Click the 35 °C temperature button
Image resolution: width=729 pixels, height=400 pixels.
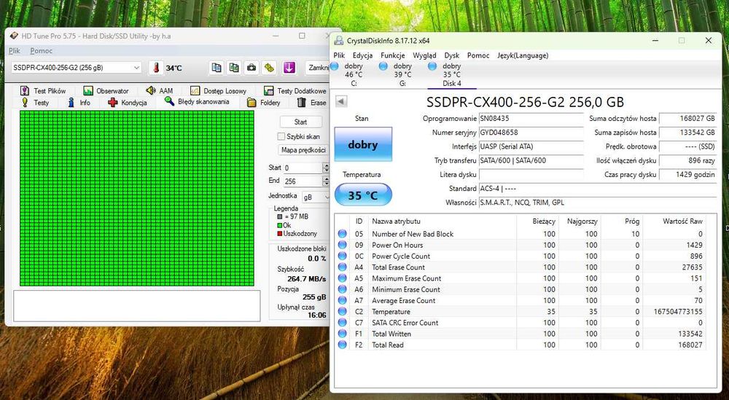pos(363,195)
